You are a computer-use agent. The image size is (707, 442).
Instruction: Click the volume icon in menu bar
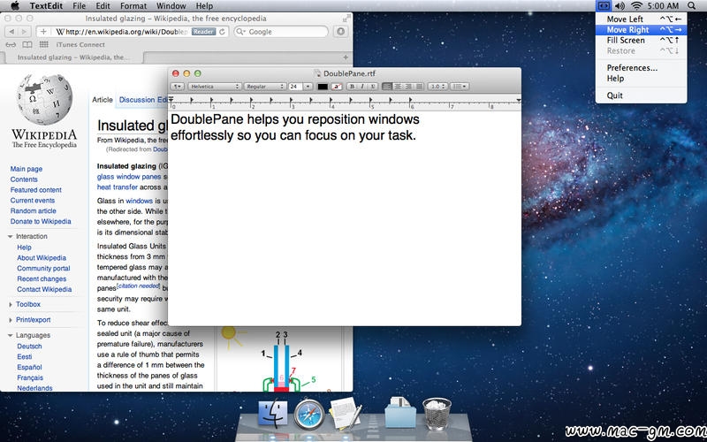[620, 6]
